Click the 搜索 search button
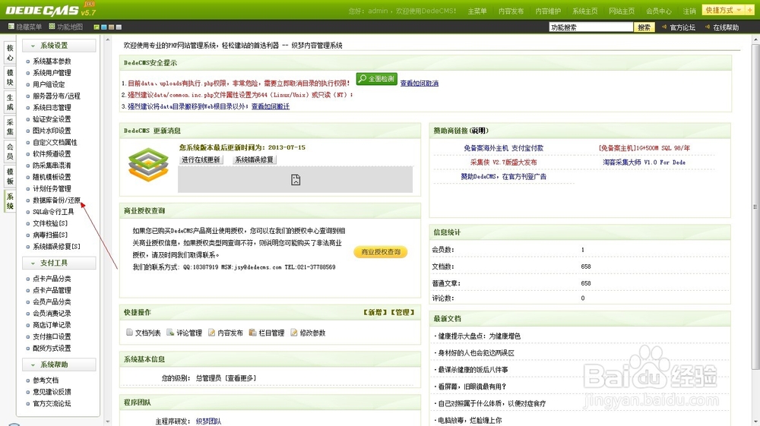 click(644, 27)
